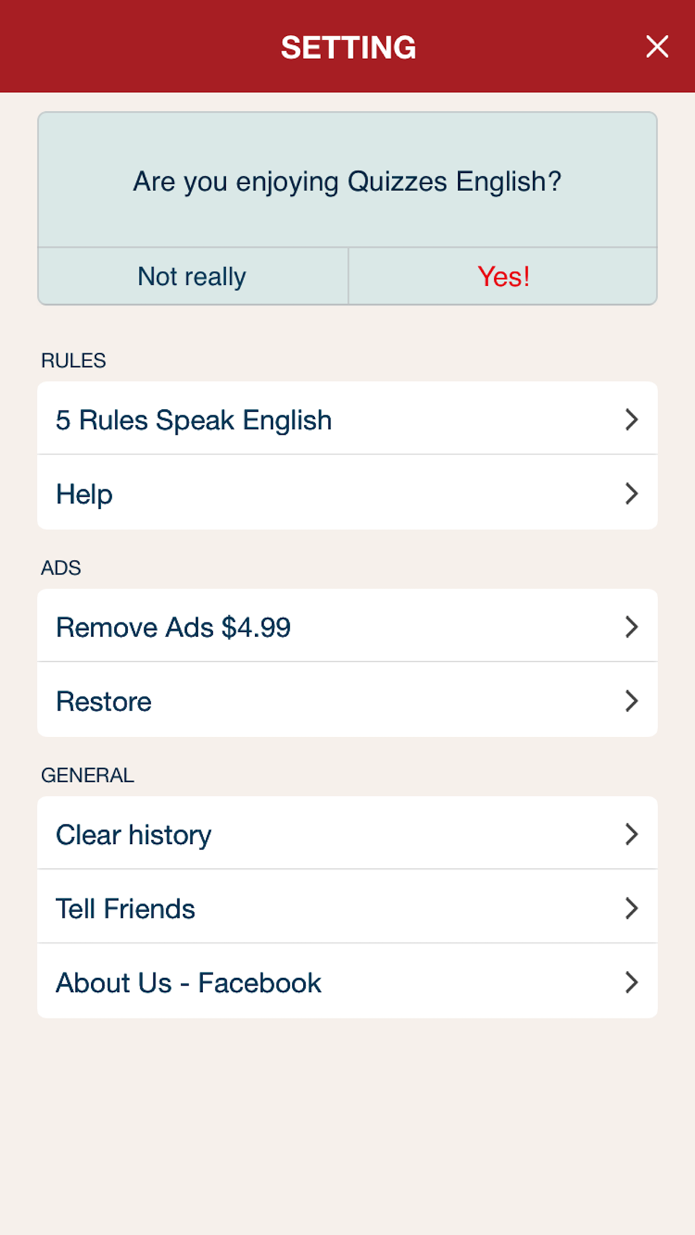Image resolution: width=695 pixels, height=1235 pixels.
Task: Tap the chevron next to Restore
Action: pos(631,701)
